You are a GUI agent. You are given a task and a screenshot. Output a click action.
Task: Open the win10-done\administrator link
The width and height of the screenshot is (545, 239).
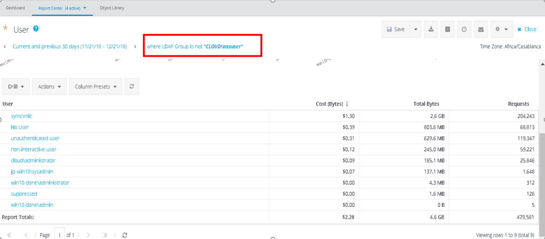[40, 182]
